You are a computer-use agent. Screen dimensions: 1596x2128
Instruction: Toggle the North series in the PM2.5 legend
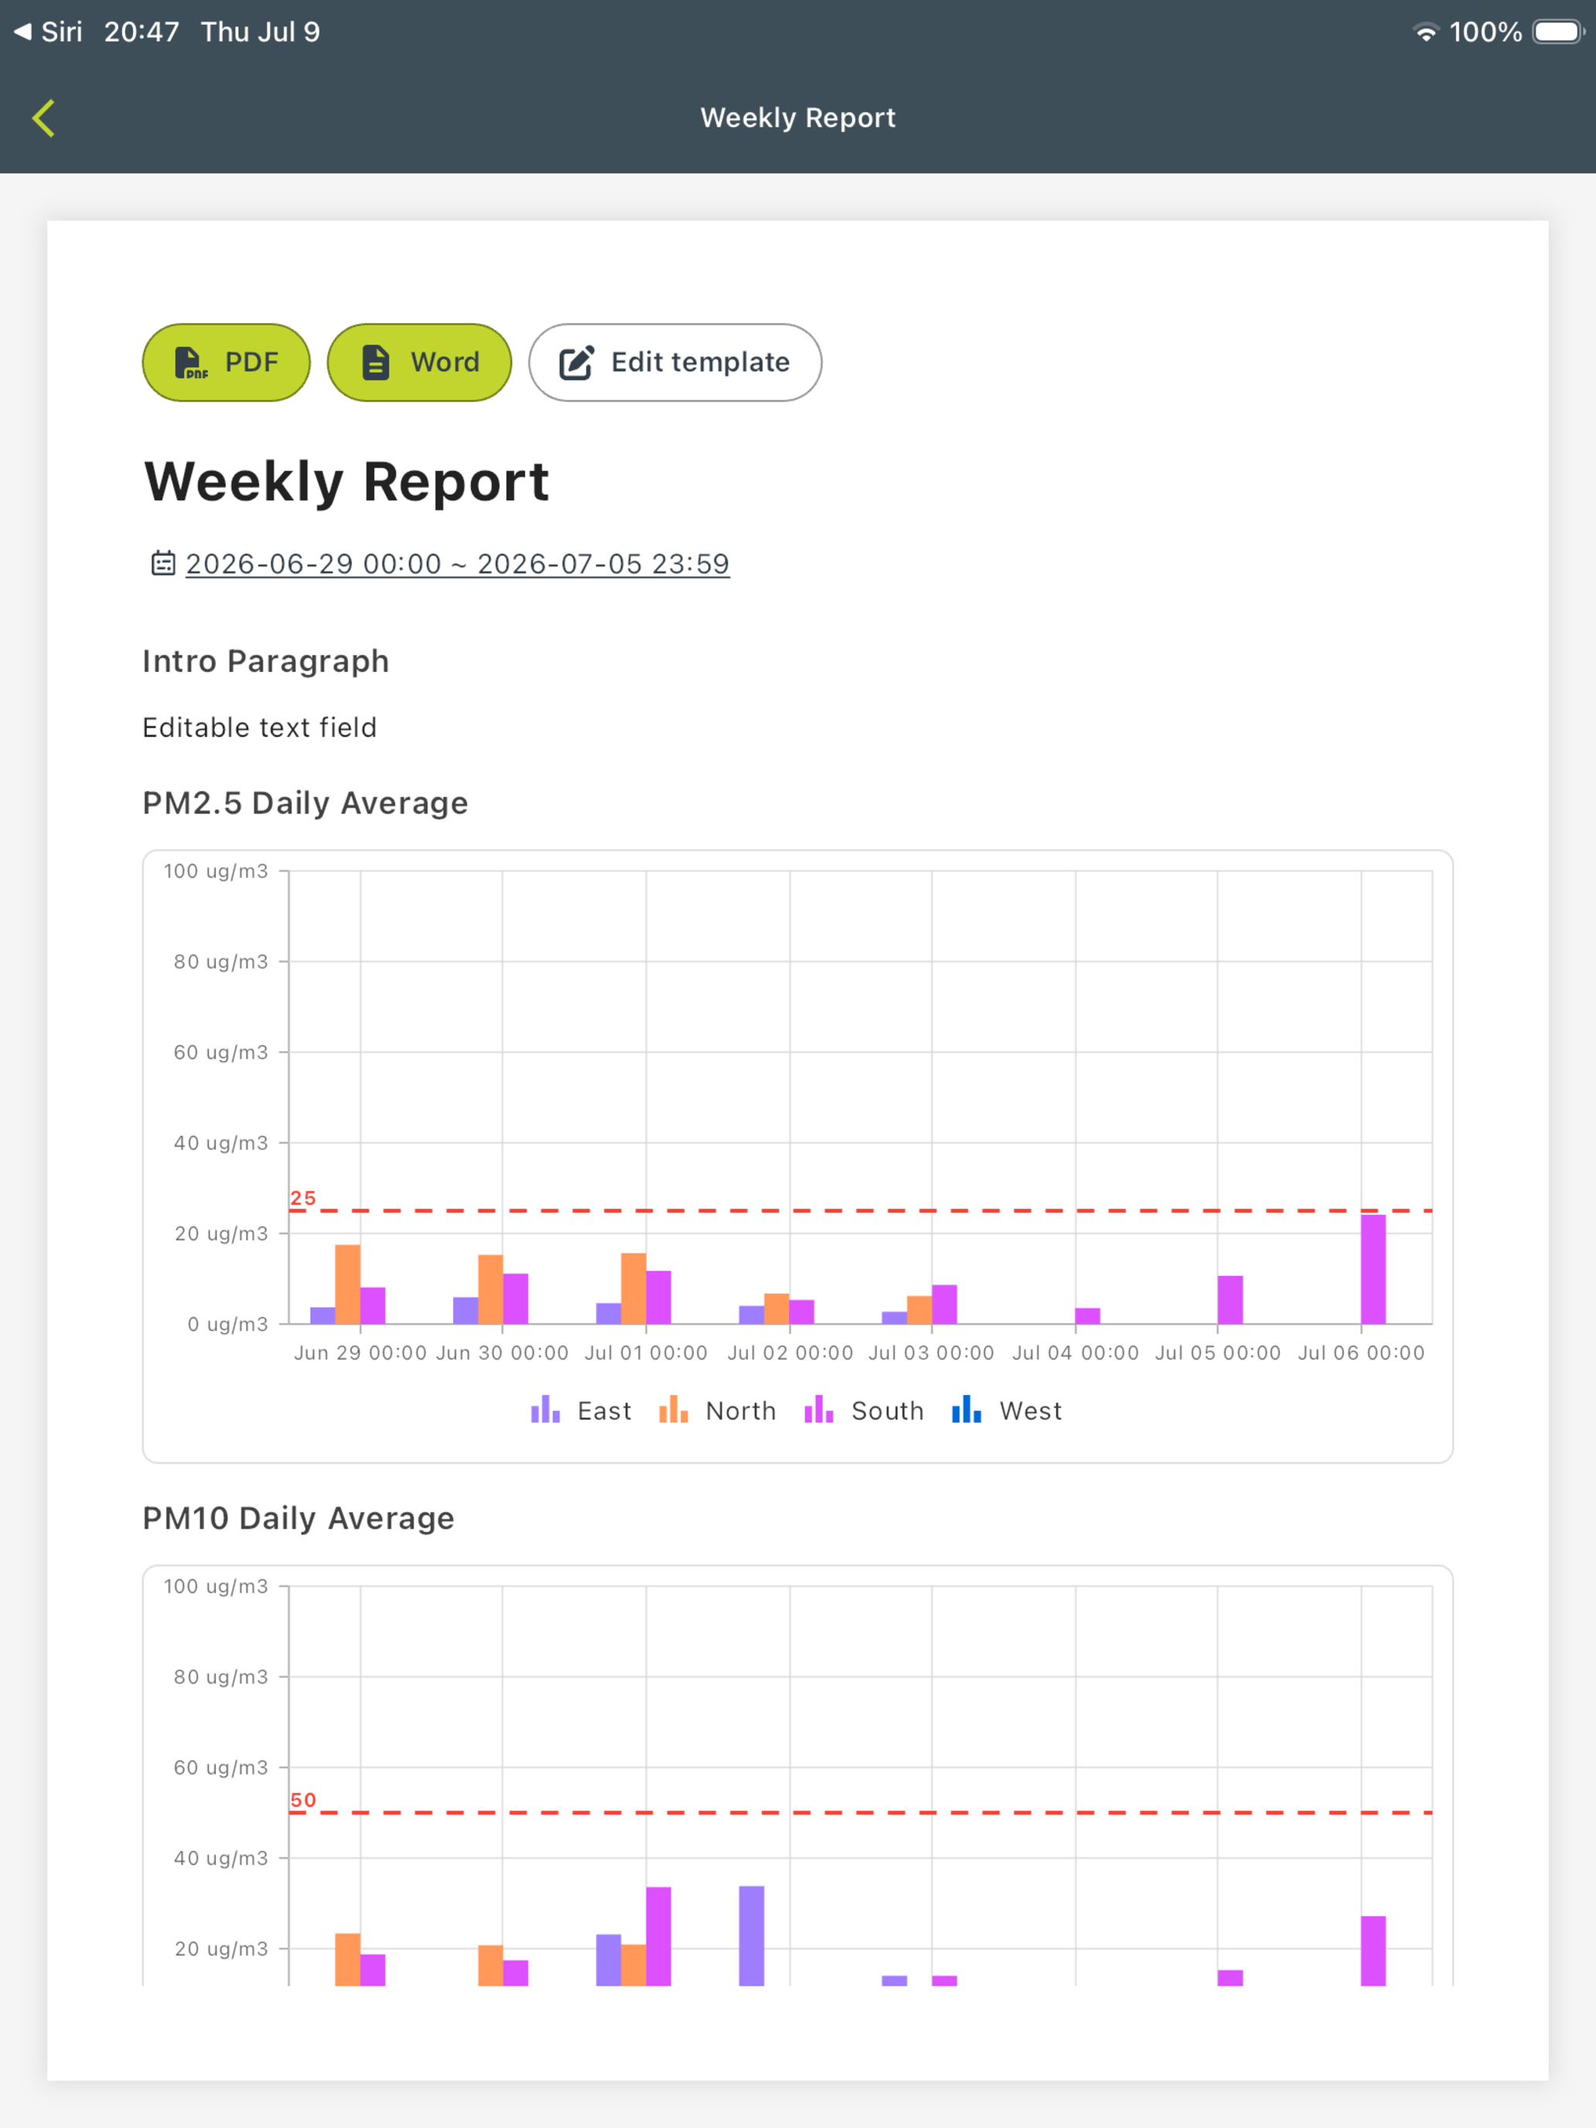tap(718, 1410)
